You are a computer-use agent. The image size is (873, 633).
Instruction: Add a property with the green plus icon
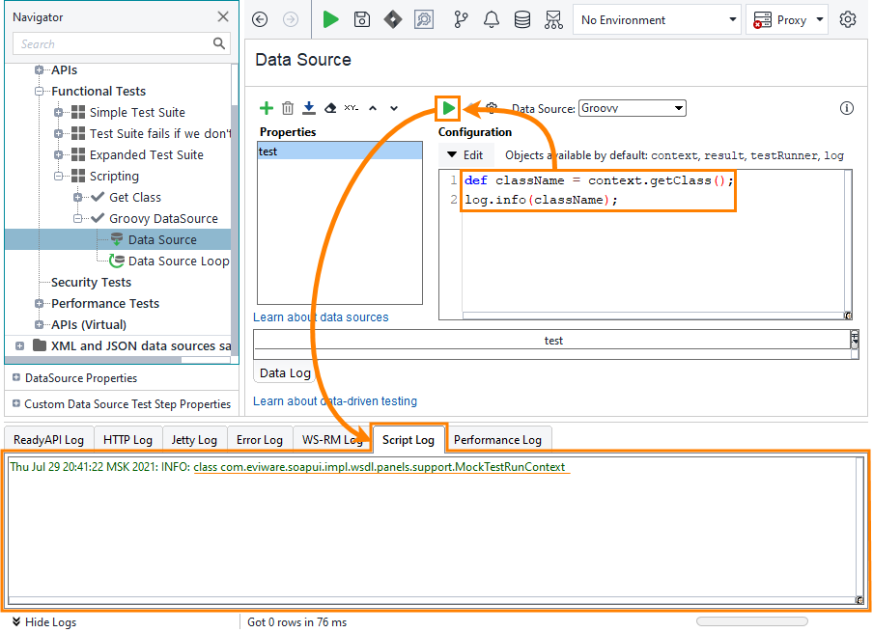267,108
